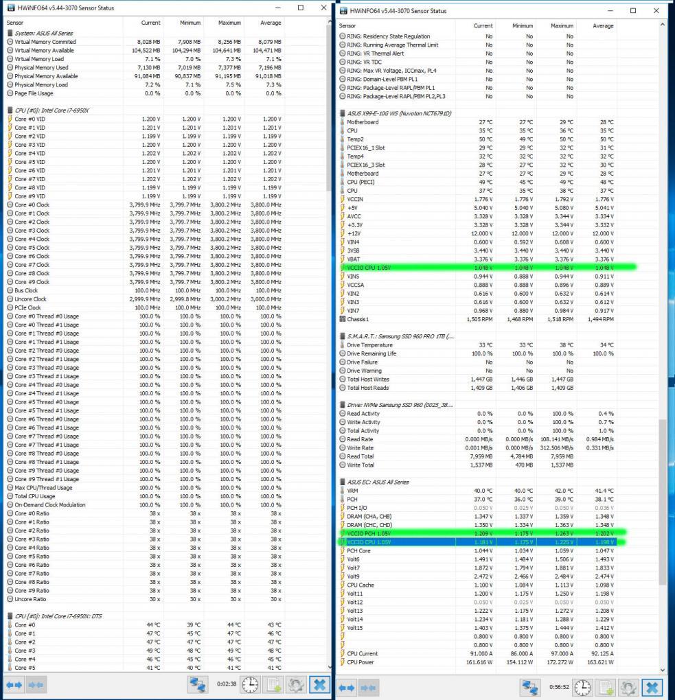
Task: Open sensor settings gear in left window
Action: (x=296, y=684)
